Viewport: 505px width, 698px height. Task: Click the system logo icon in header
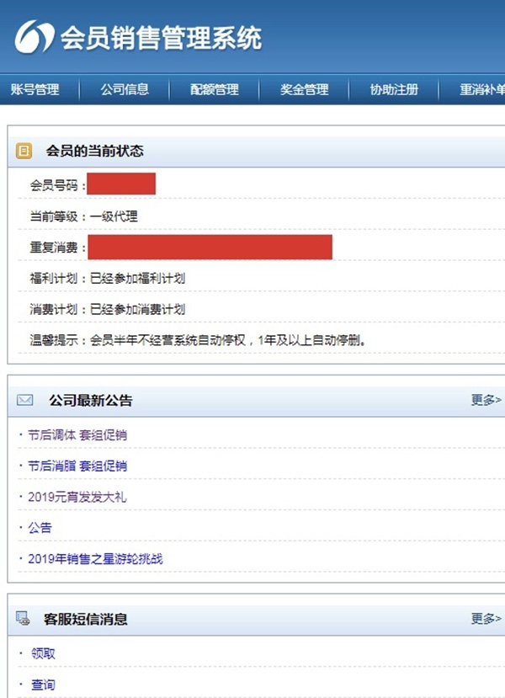pyautogui.click(x=34, y=38)
